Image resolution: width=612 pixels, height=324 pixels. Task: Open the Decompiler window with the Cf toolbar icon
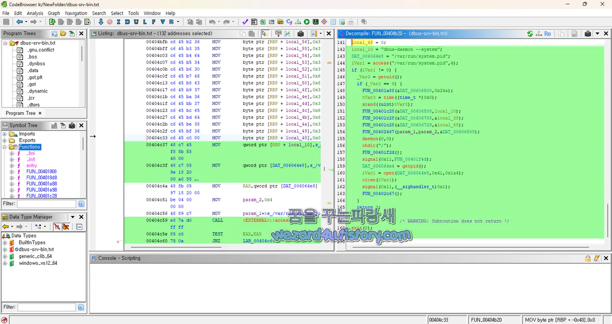(289, 22)
